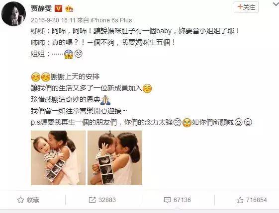
Task: Click the orange V verified badge
Action: (58, 8)
